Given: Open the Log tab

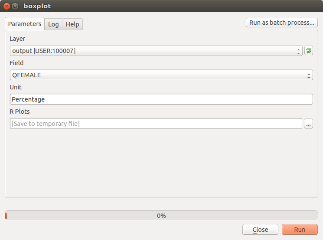Looking at the screenshot, I should click(x=53, y=24).
